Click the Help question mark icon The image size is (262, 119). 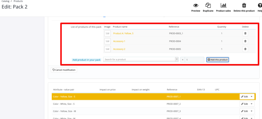click(260, 5)
